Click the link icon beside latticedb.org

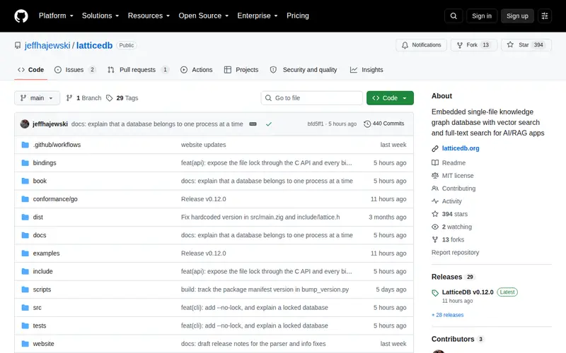click(x=435, y=148)
